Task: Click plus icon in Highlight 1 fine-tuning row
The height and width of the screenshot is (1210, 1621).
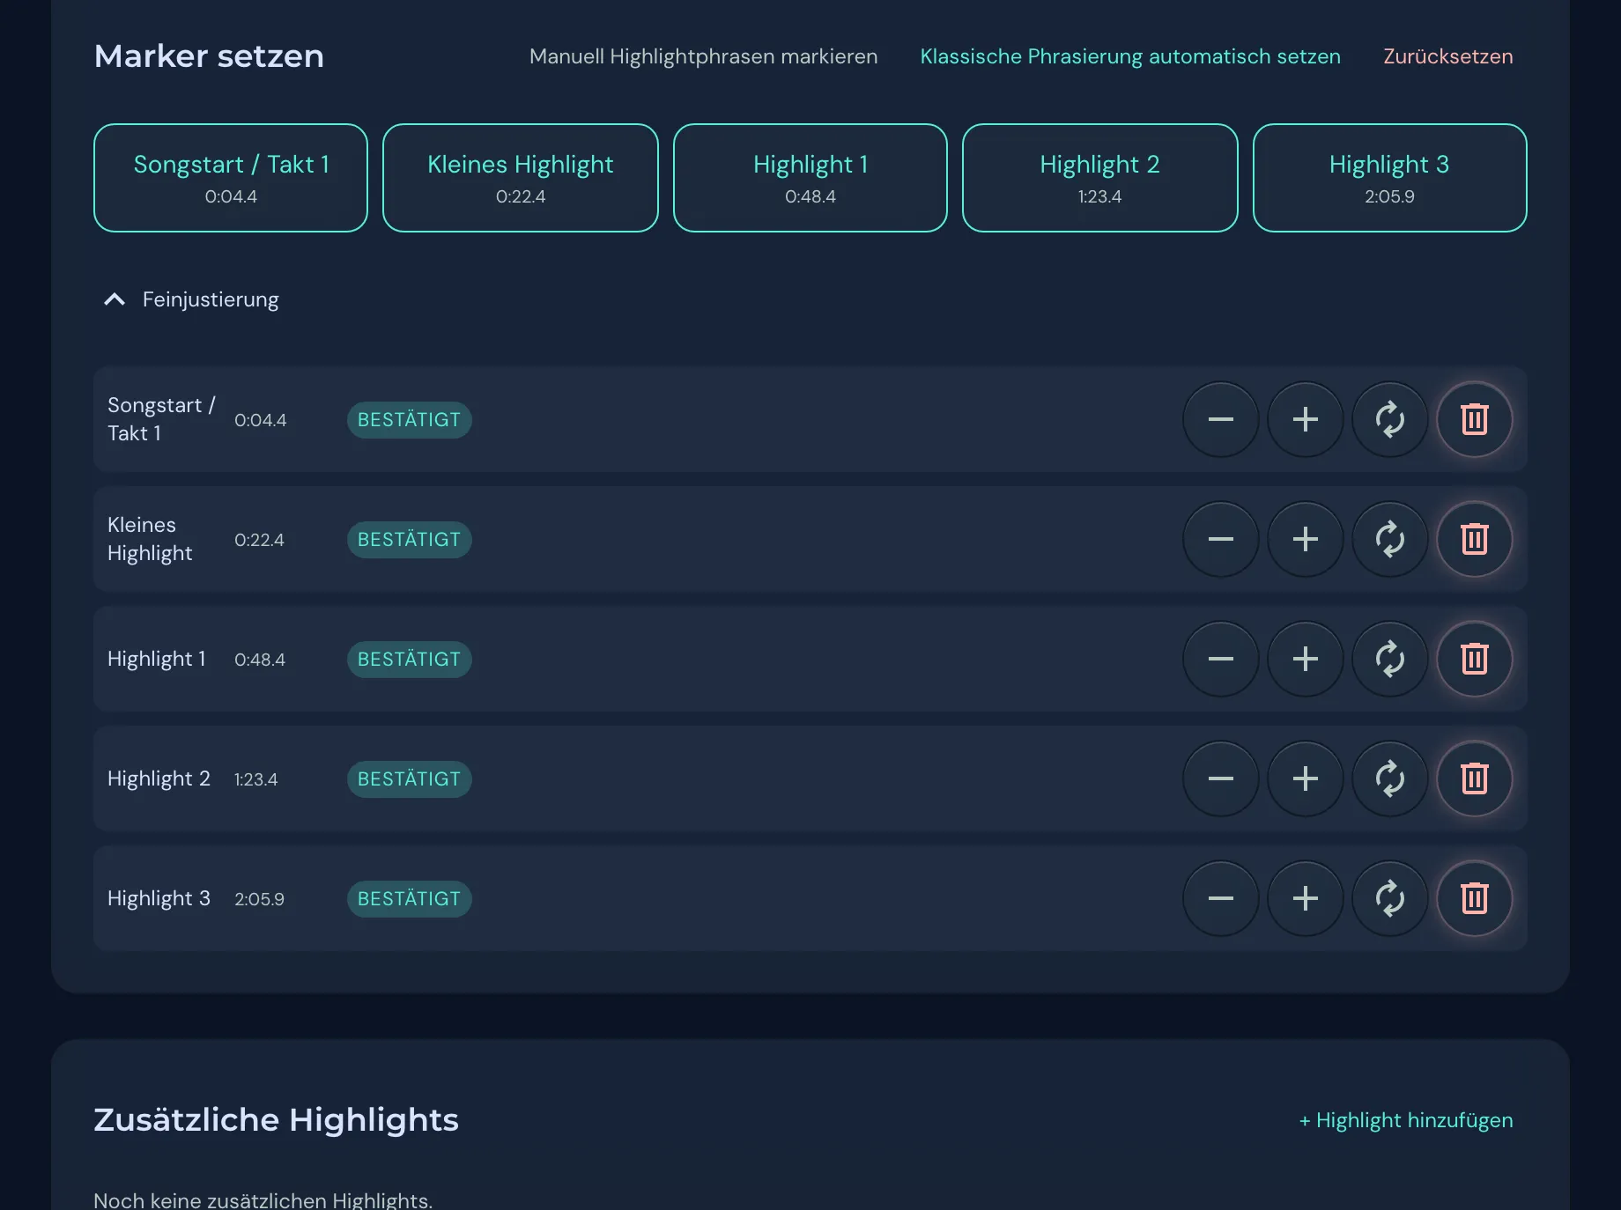Action: click(1305, 659)
